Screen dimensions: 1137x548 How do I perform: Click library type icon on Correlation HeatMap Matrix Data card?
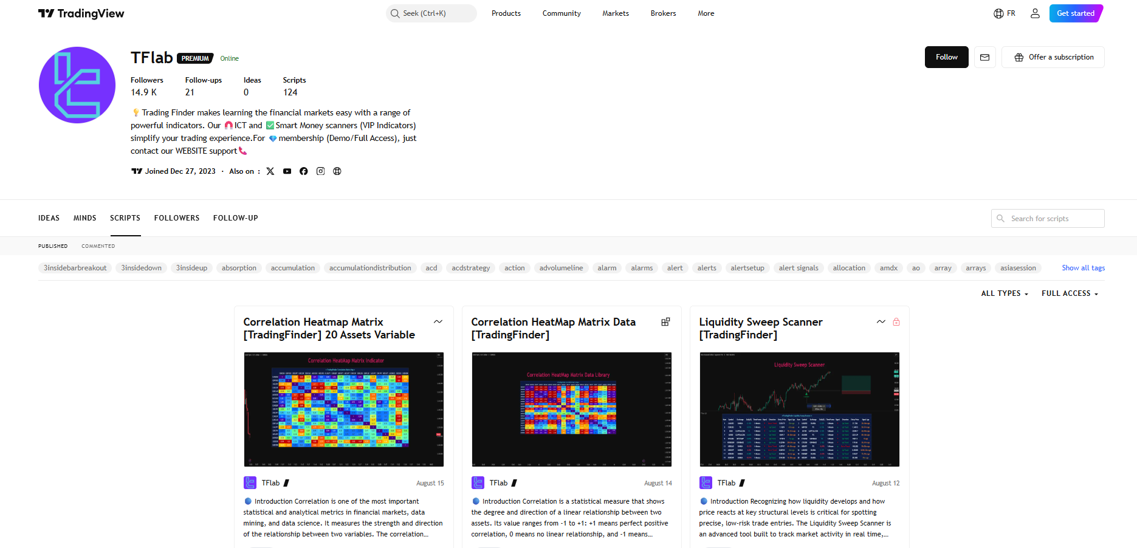(665, 322)
